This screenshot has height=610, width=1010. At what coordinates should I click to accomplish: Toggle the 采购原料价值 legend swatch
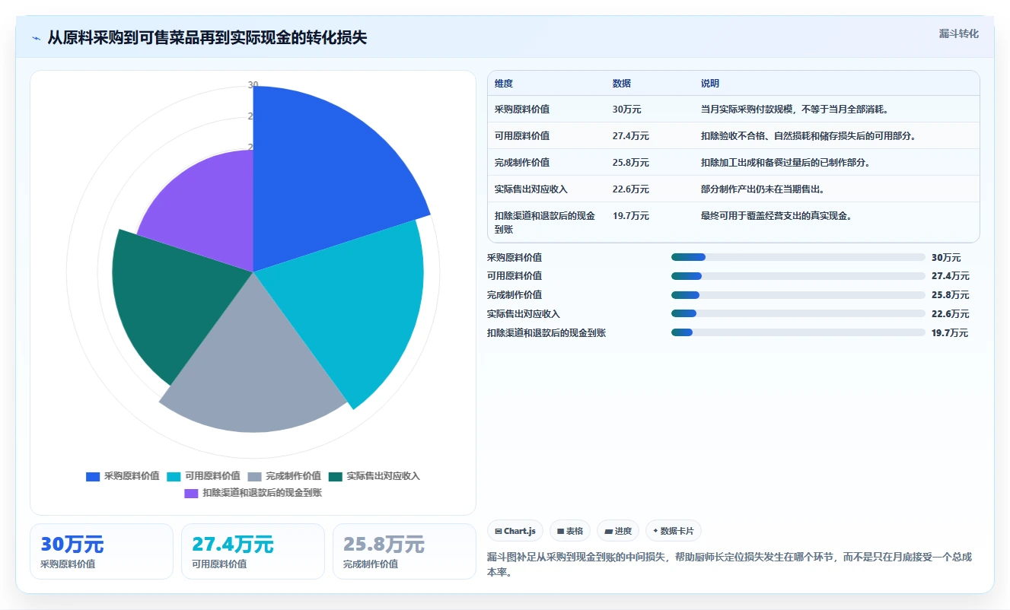coord(93,476)
